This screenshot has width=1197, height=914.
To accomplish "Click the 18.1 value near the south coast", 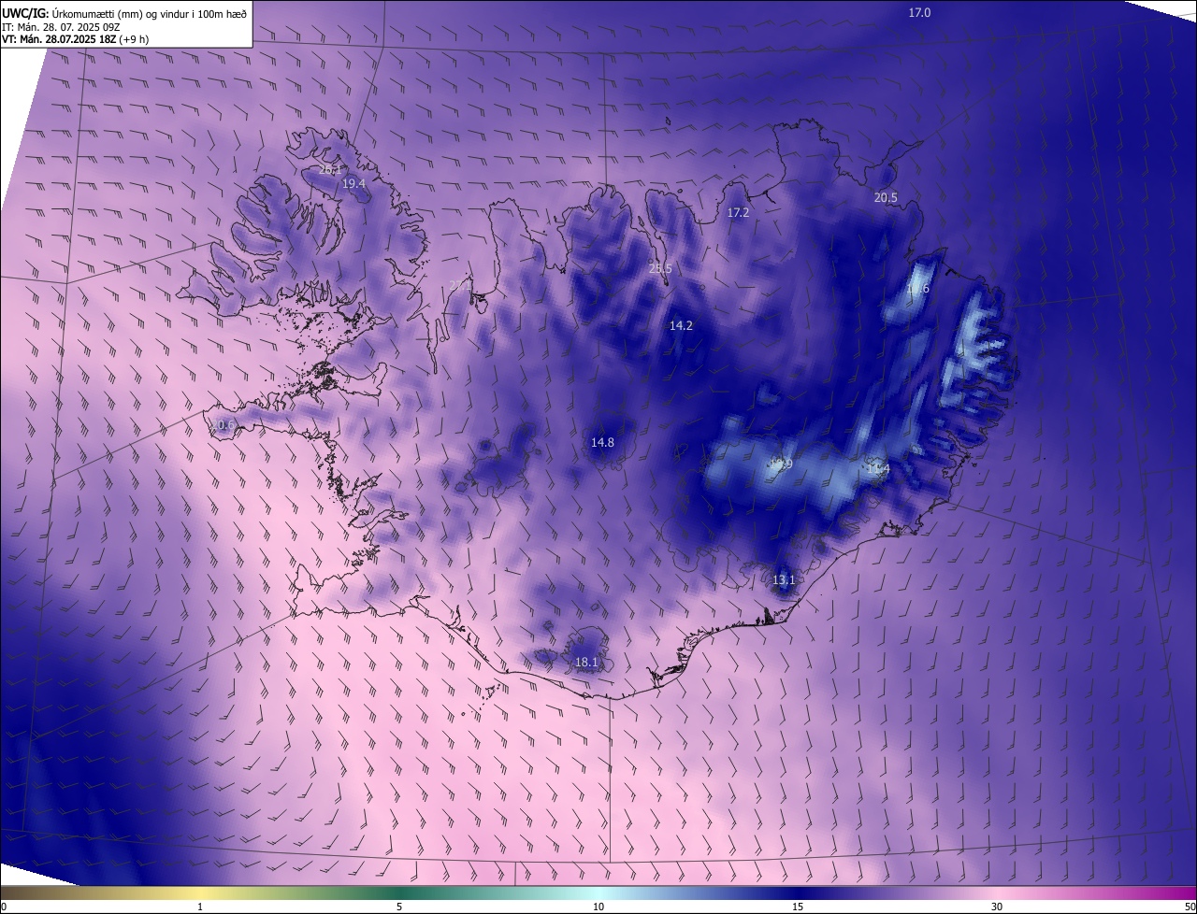I will (x=586, y=662).
